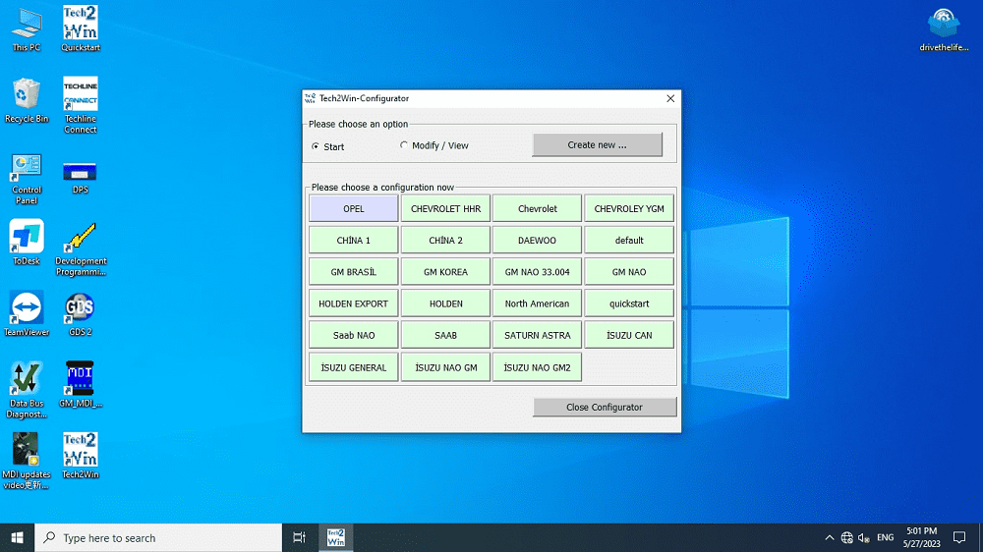983x552 pixels.
Task: Open the Development Programming desktop icon
Action: 80,240
